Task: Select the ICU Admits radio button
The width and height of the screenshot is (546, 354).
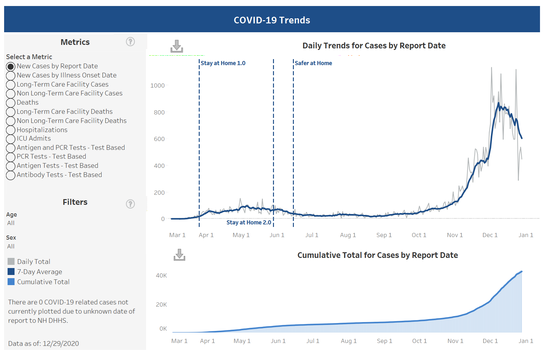Action: pos(11,139)
